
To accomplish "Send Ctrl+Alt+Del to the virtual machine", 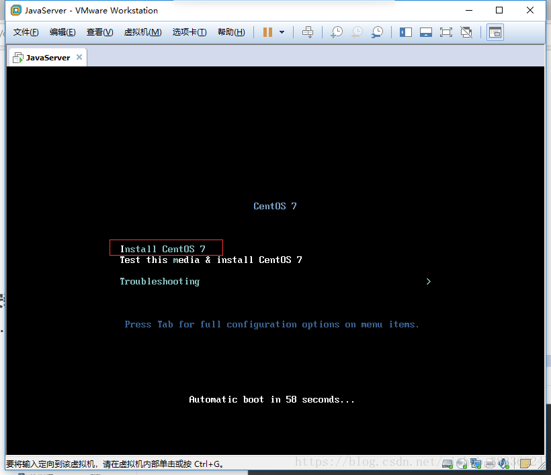I will pos(308,32).
